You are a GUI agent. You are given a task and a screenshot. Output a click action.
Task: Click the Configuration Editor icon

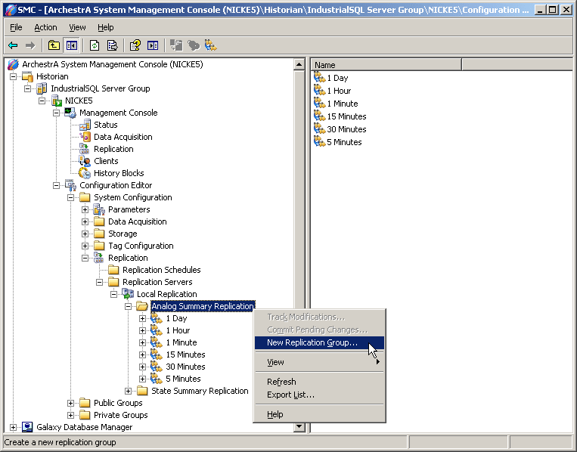[70, 185]
